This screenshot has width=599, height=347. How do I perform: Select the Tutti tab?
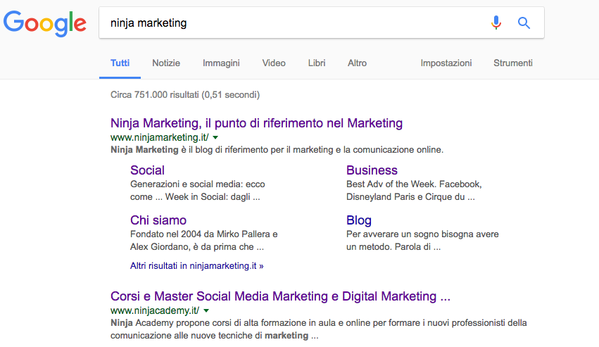120,63
